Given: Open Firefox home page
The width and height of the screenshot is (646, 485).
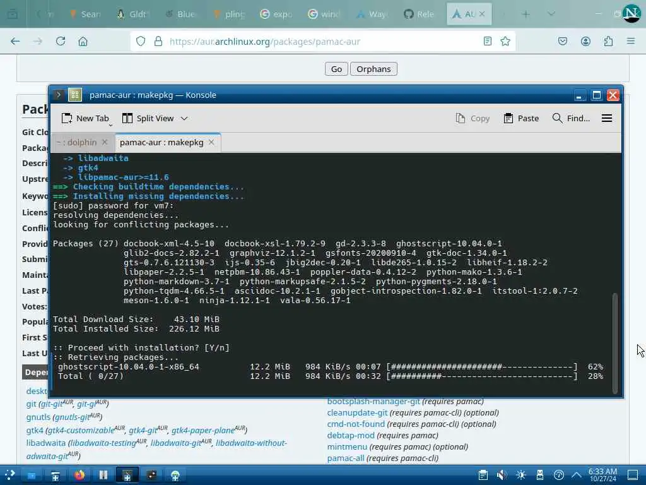Looking at the screenshot, I should 83,41.
